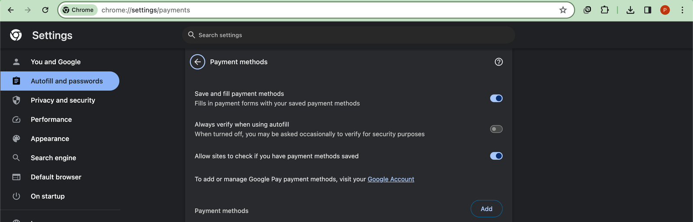This screenshot has height=222, width=693.
Task: Click the Performance gauge icon
Action: click(16, 119)
